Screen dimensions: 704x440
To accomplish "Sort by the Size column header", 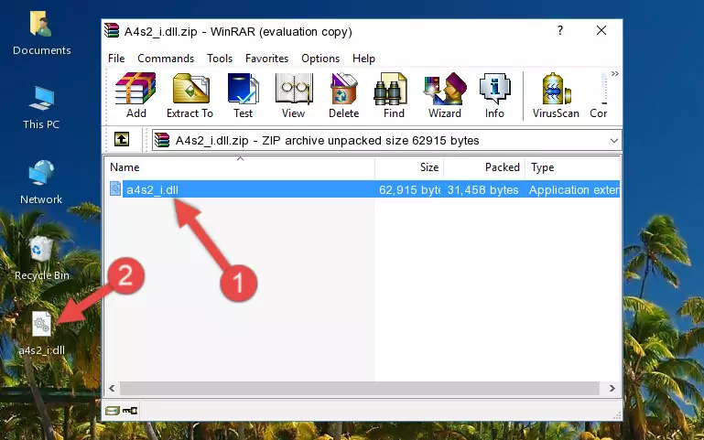I will pos(409,167).
